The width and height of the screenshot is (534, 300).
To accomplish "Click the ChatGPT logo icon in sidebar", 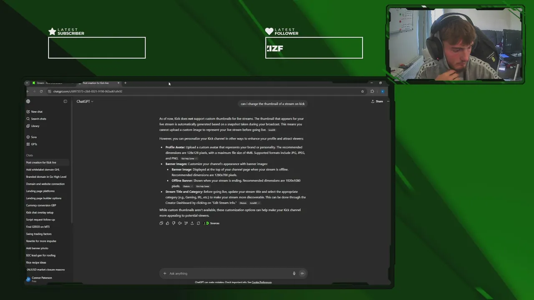I will coord(28,101).
